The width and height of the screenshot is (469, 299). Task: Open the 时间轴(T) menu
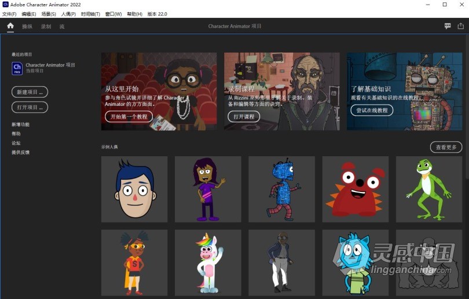[90, 14]
